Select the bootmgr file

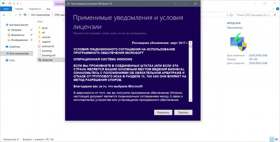pos(47,51)
